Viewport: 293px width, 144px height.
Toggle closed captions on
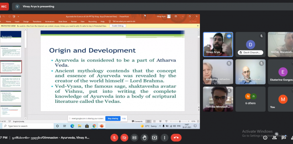[x=134, y=138]
